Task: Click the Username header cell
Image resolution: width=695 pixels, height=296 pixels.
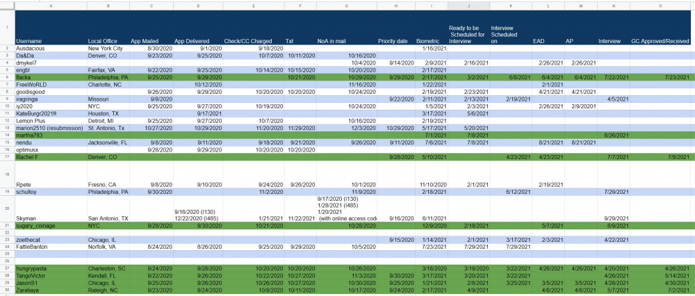Action: coord(51,27)
